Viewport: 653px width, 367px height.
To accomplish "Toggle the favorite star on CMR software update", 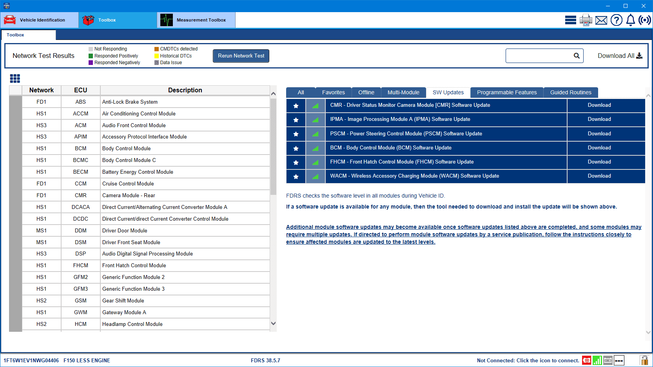I will 296,105.
